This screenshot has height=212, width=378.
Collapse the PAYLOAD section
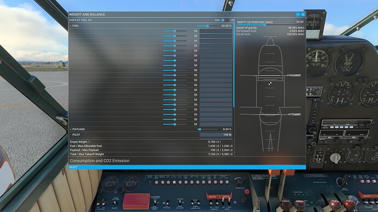pos(71,129)
